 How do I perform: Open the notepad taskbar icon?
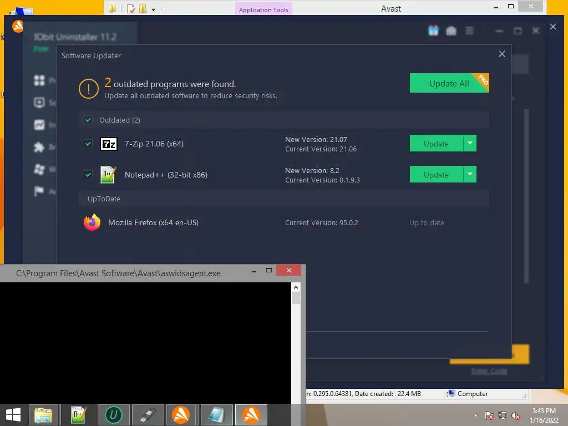pyautogui.click(x=217, y=415)
